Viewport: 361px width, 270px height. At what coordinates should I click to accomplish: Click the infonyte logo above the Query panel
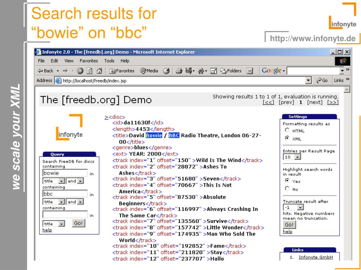coord(69,127)
